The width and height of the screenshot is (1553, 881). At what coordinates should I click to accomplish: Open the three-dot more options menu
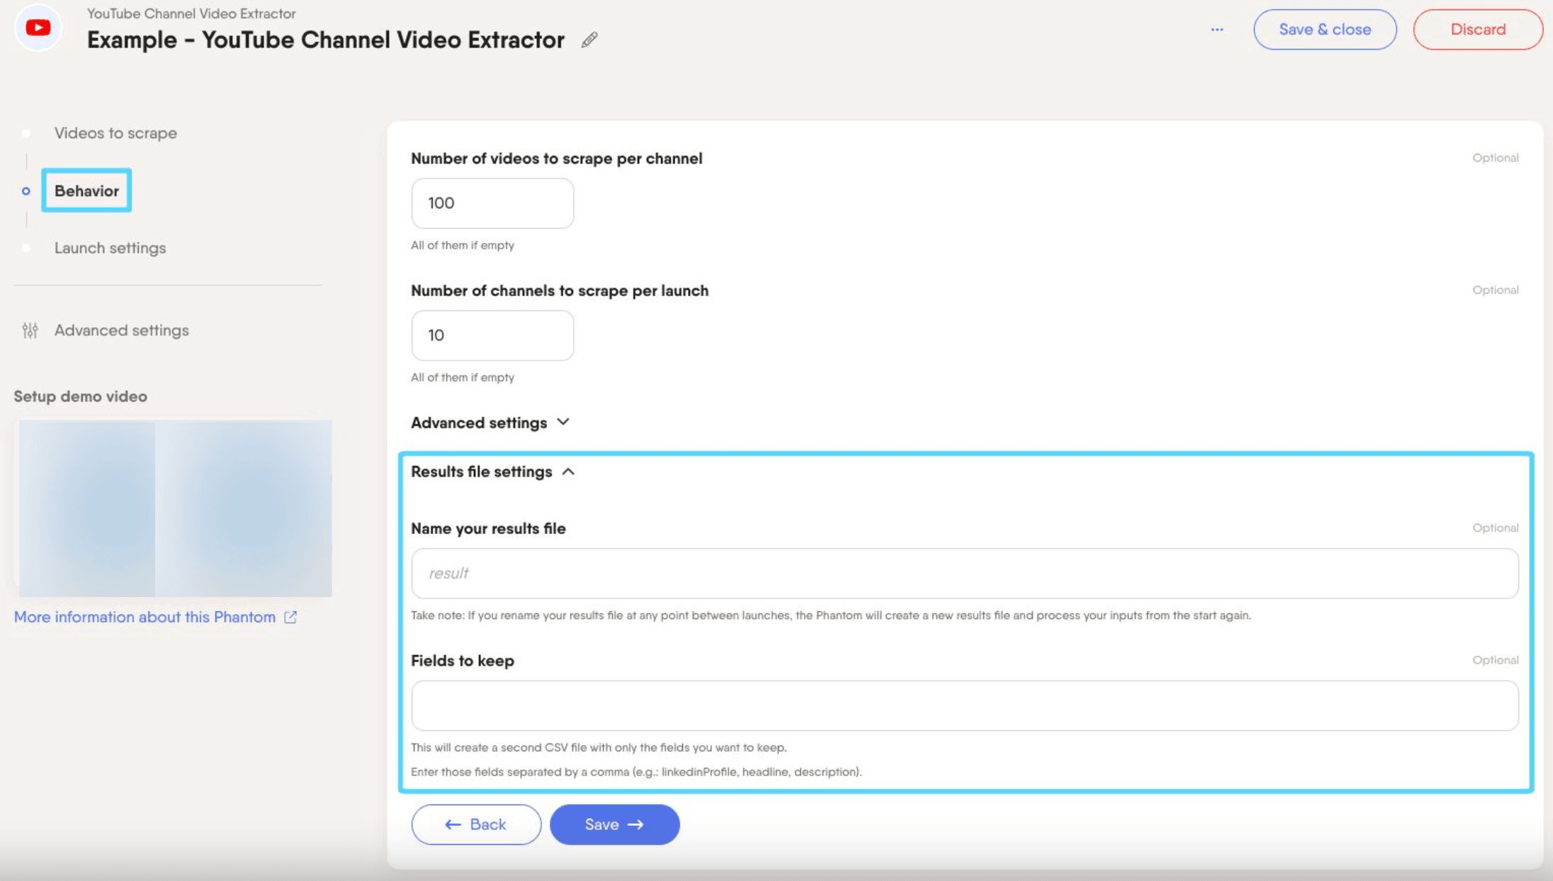tap(1216, 30)
